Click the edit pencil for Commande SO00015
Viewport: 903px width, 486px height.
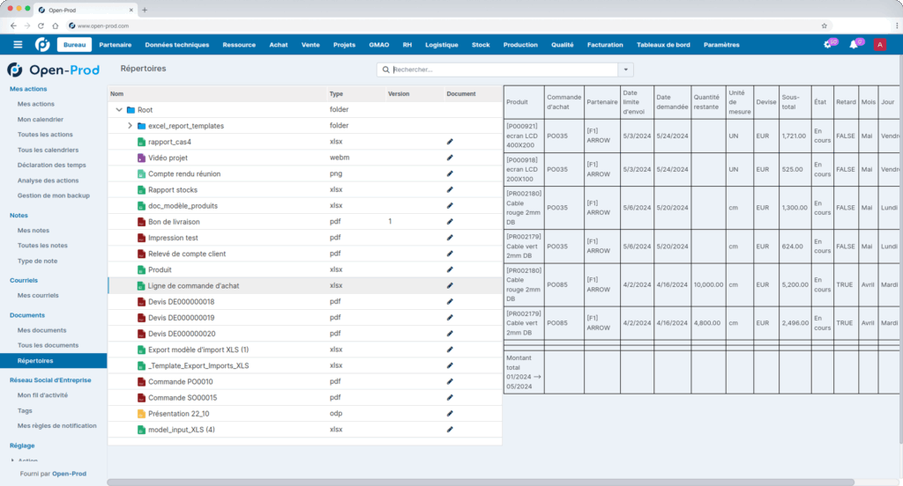pyautogui.click(x=450, y=397)
